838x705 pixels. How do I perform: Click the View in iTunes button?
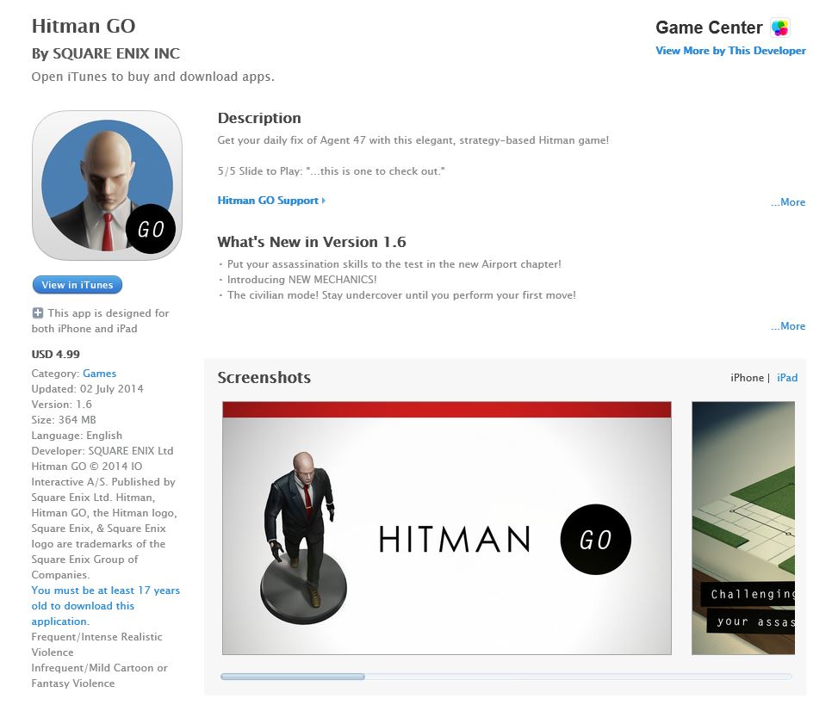78,285
